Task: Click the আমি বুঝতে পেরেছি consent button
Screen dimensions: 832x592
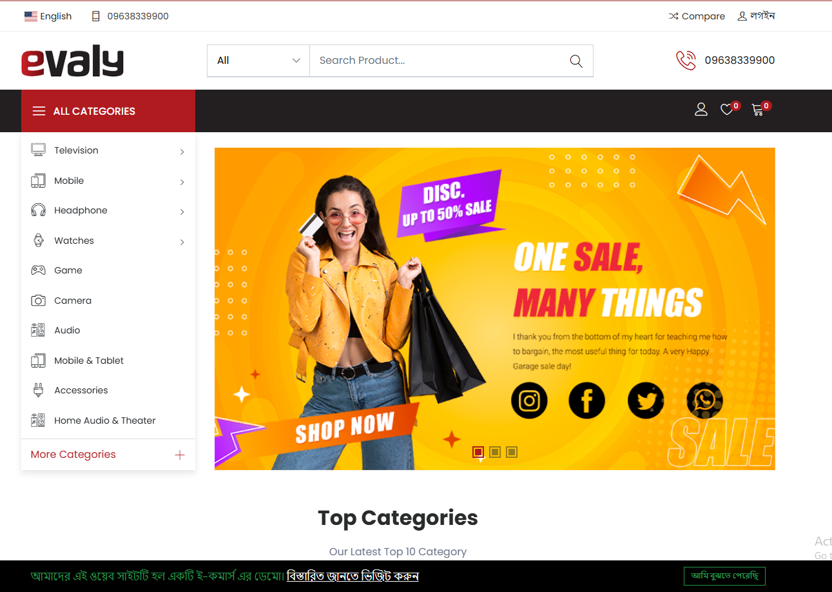Action: click(x=724, y=576)
